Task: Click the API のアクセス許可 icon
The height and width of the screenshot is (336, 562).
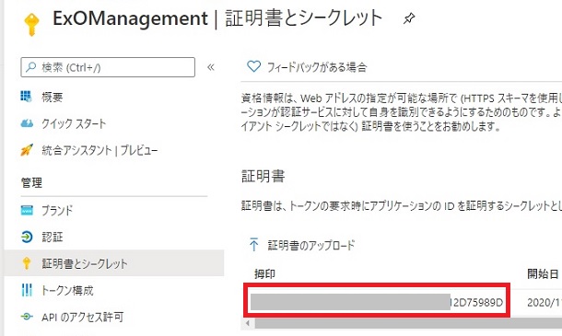Action: coord(27,317)
